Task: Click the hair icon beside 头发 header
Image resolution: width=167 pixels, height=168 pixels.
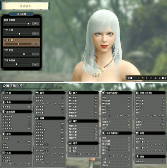Action: 4,153
